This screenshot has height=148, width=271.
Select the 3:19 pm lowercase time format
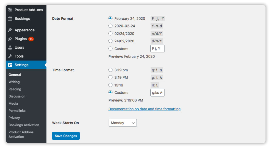click(110, 70)
